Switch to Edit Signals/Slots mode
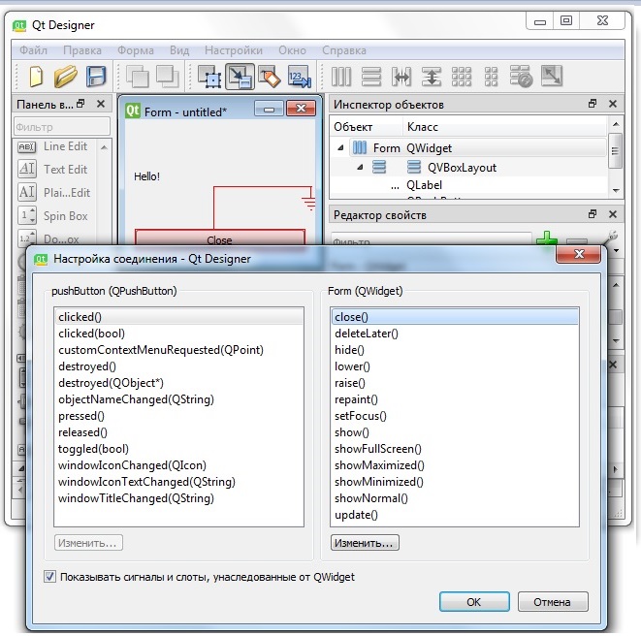Viewport: 641px width, 636px height. click(x=240, y=77)
